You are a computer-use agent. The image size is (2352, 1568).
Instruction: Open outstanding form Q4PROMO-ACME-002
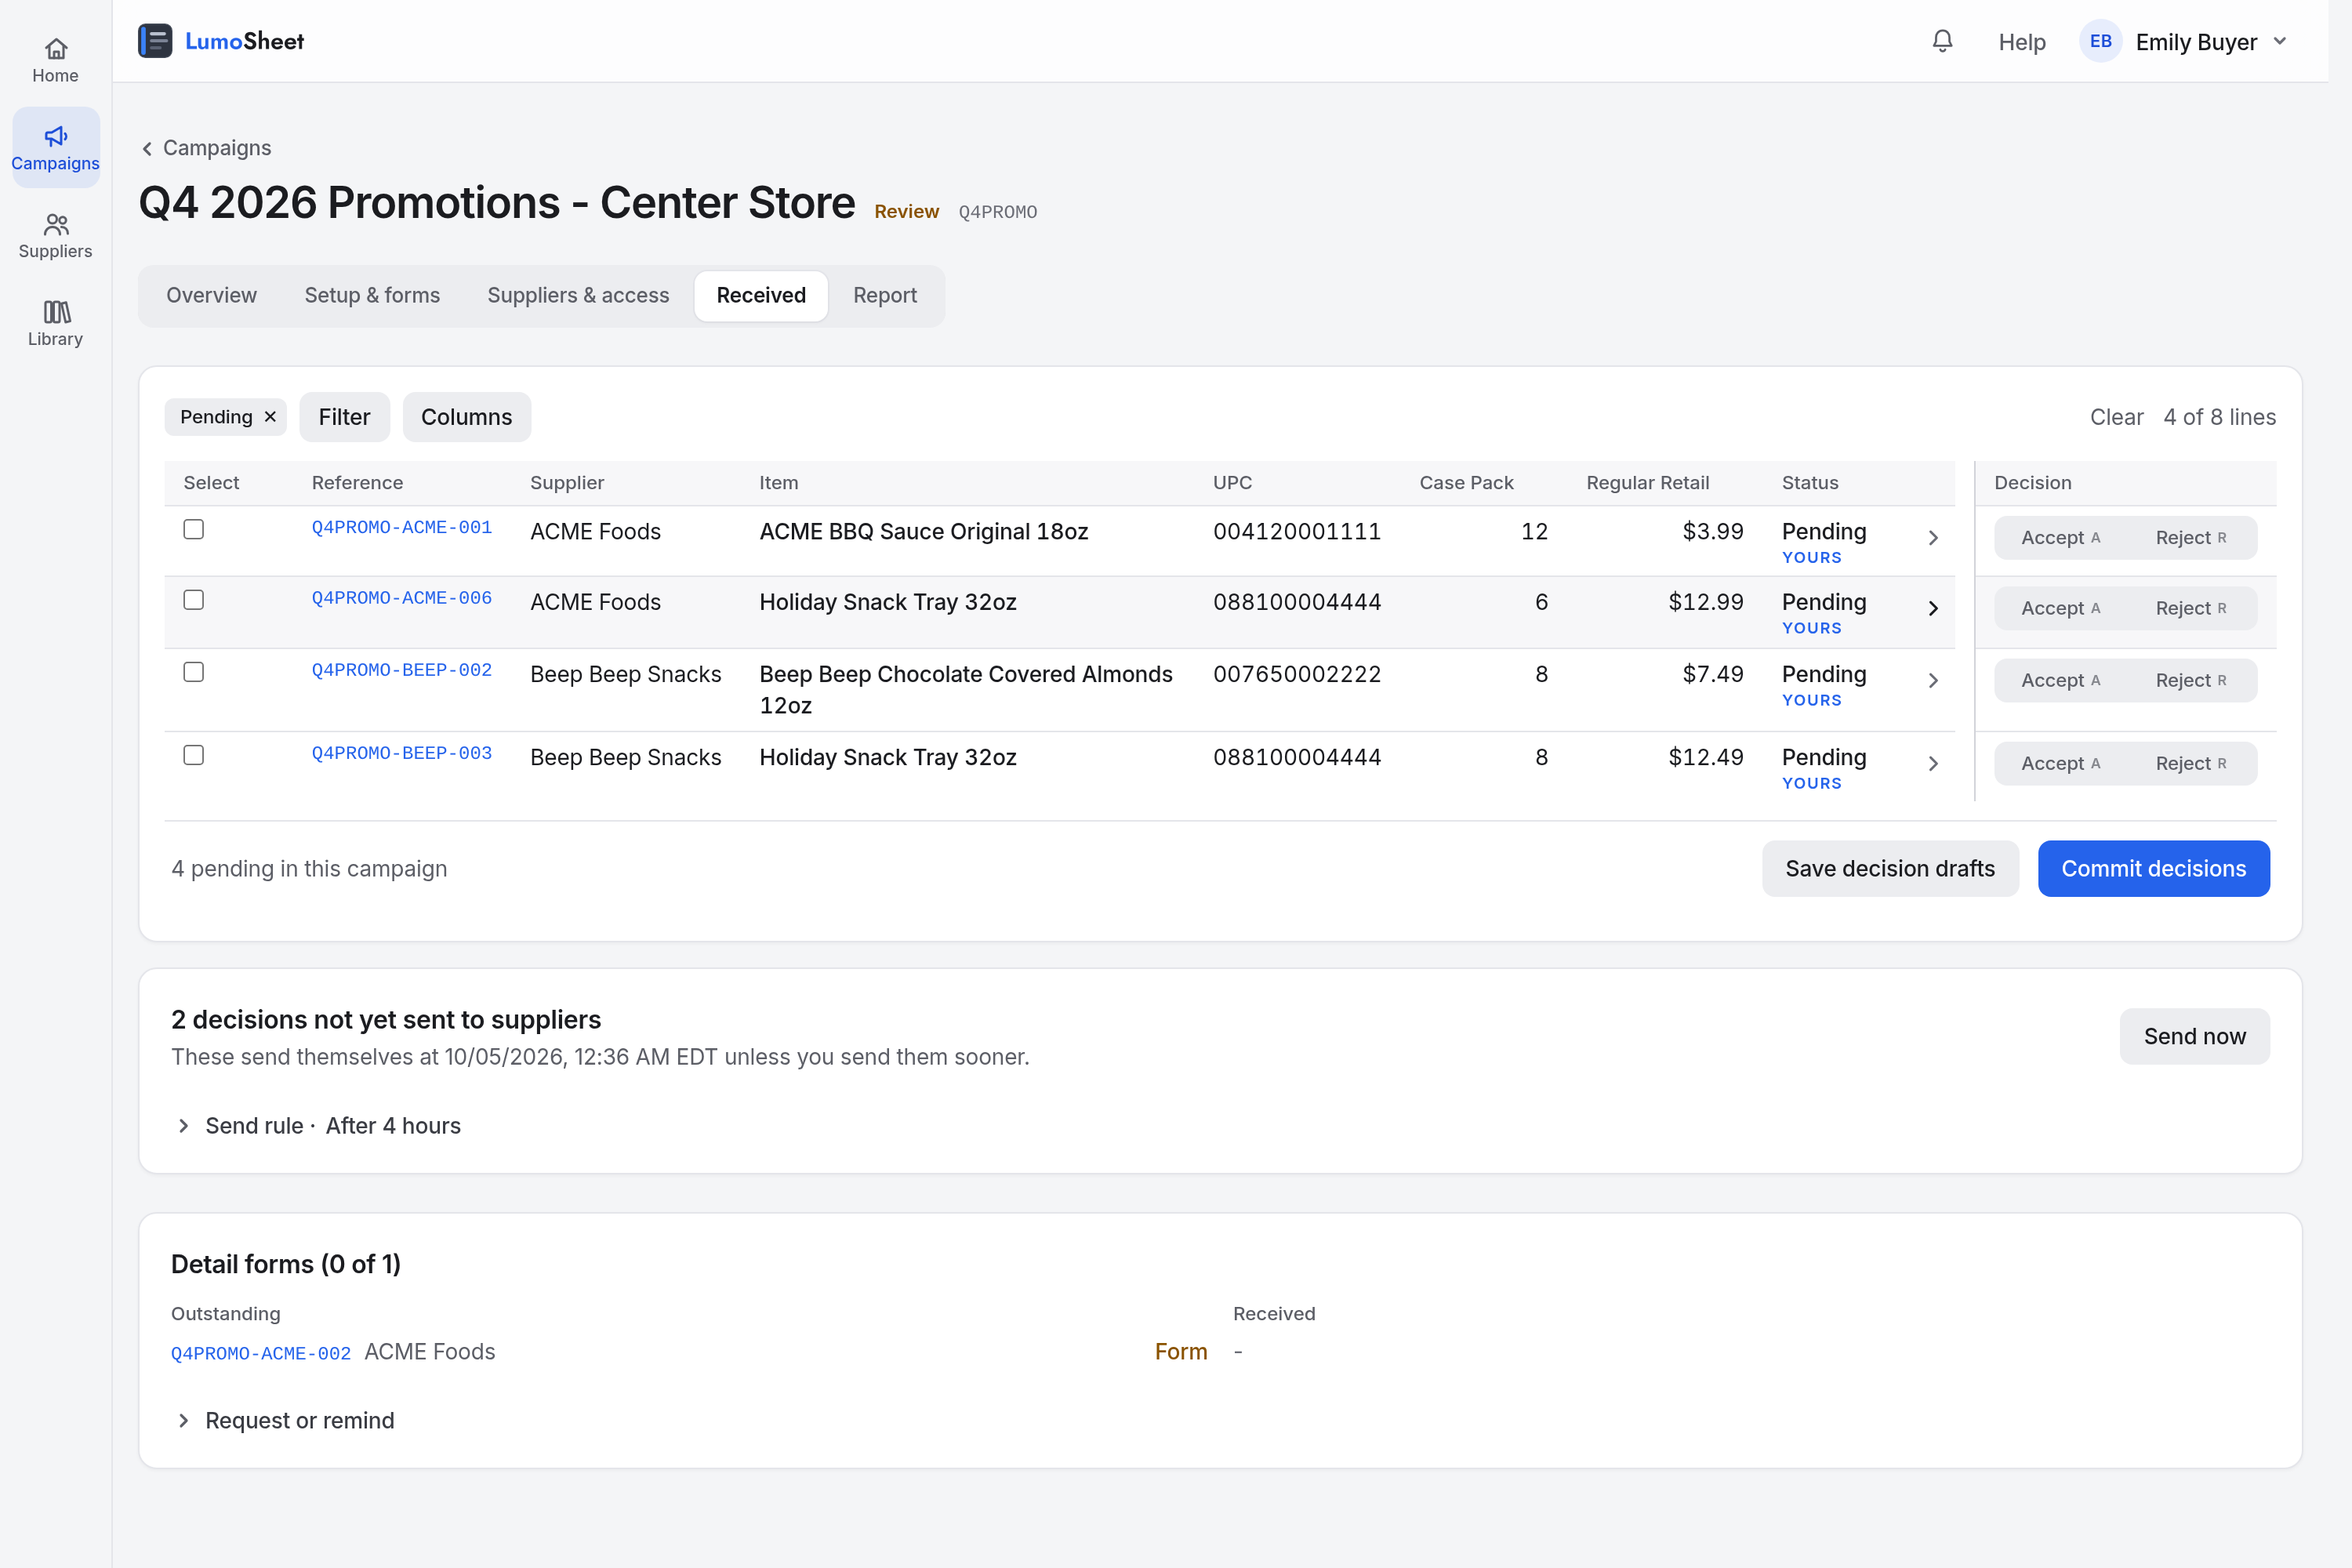pos(261,1353)
